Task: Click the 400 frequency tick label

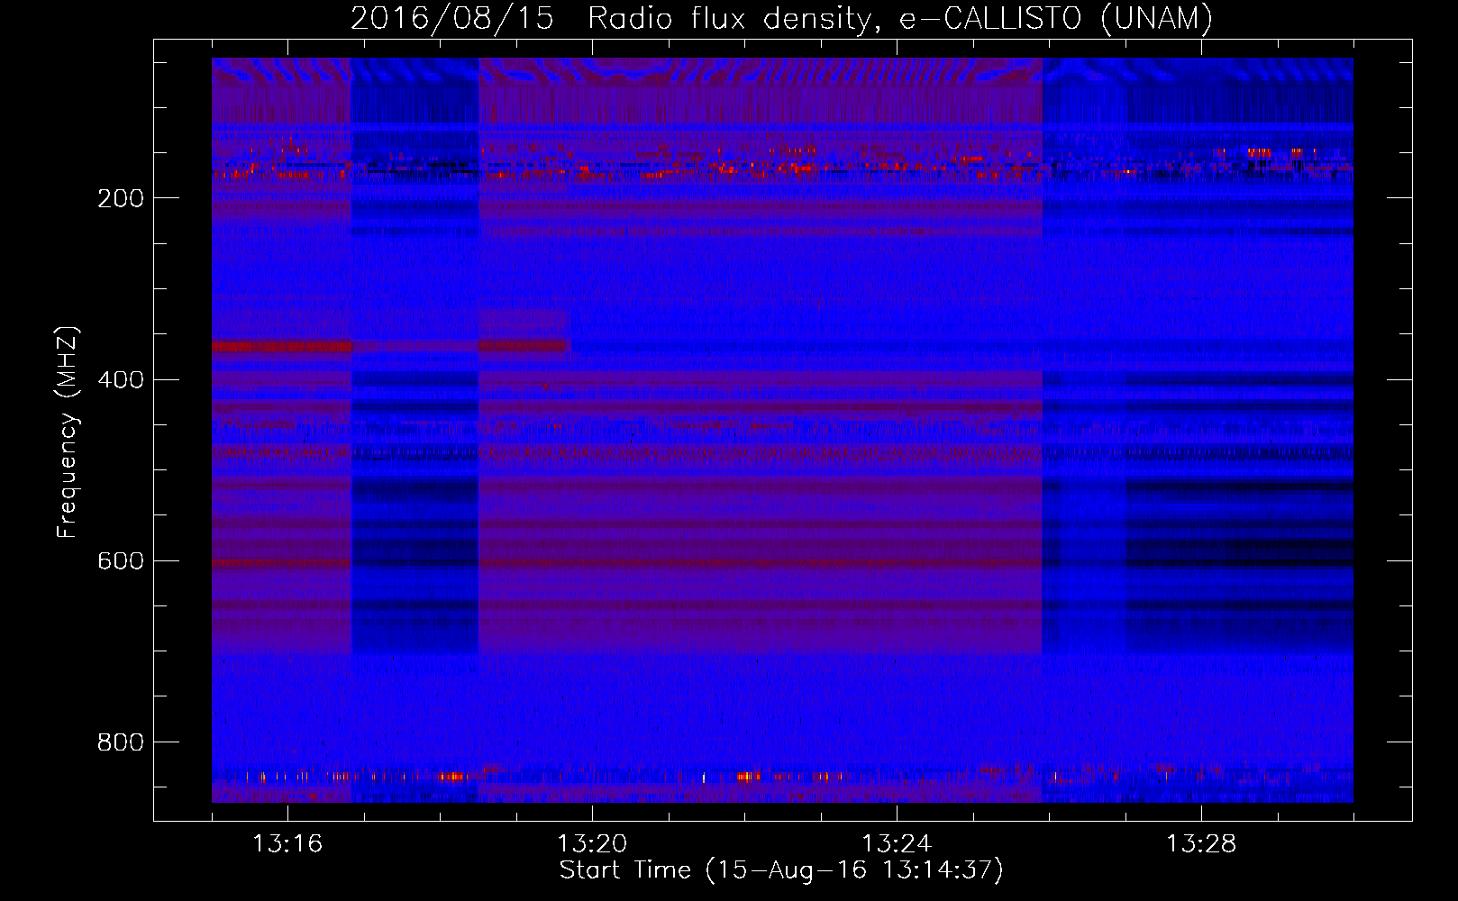Action: click(x=121, y=379)
